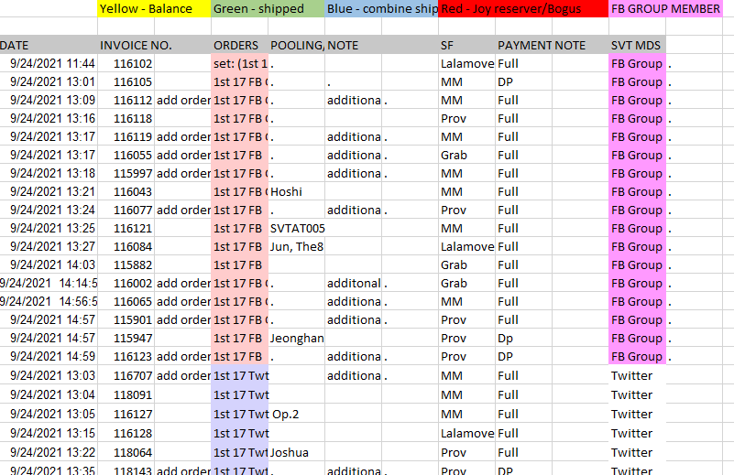Viewport: 734px width, 475px height.
Task: Click the Twitter cell in row 118064
Action: (637, 452)
